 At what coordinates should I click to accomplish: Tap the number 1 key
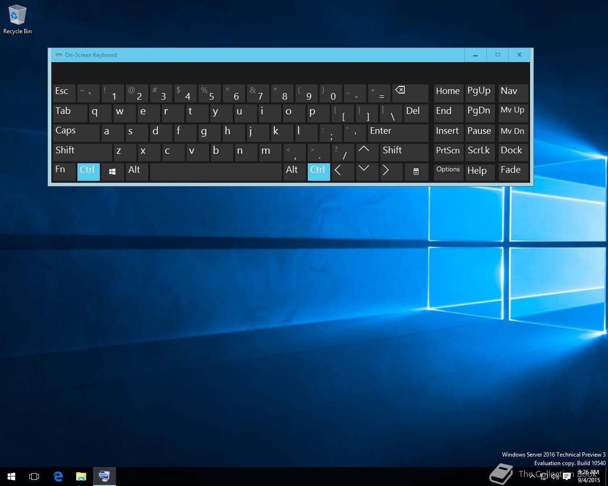113,93
